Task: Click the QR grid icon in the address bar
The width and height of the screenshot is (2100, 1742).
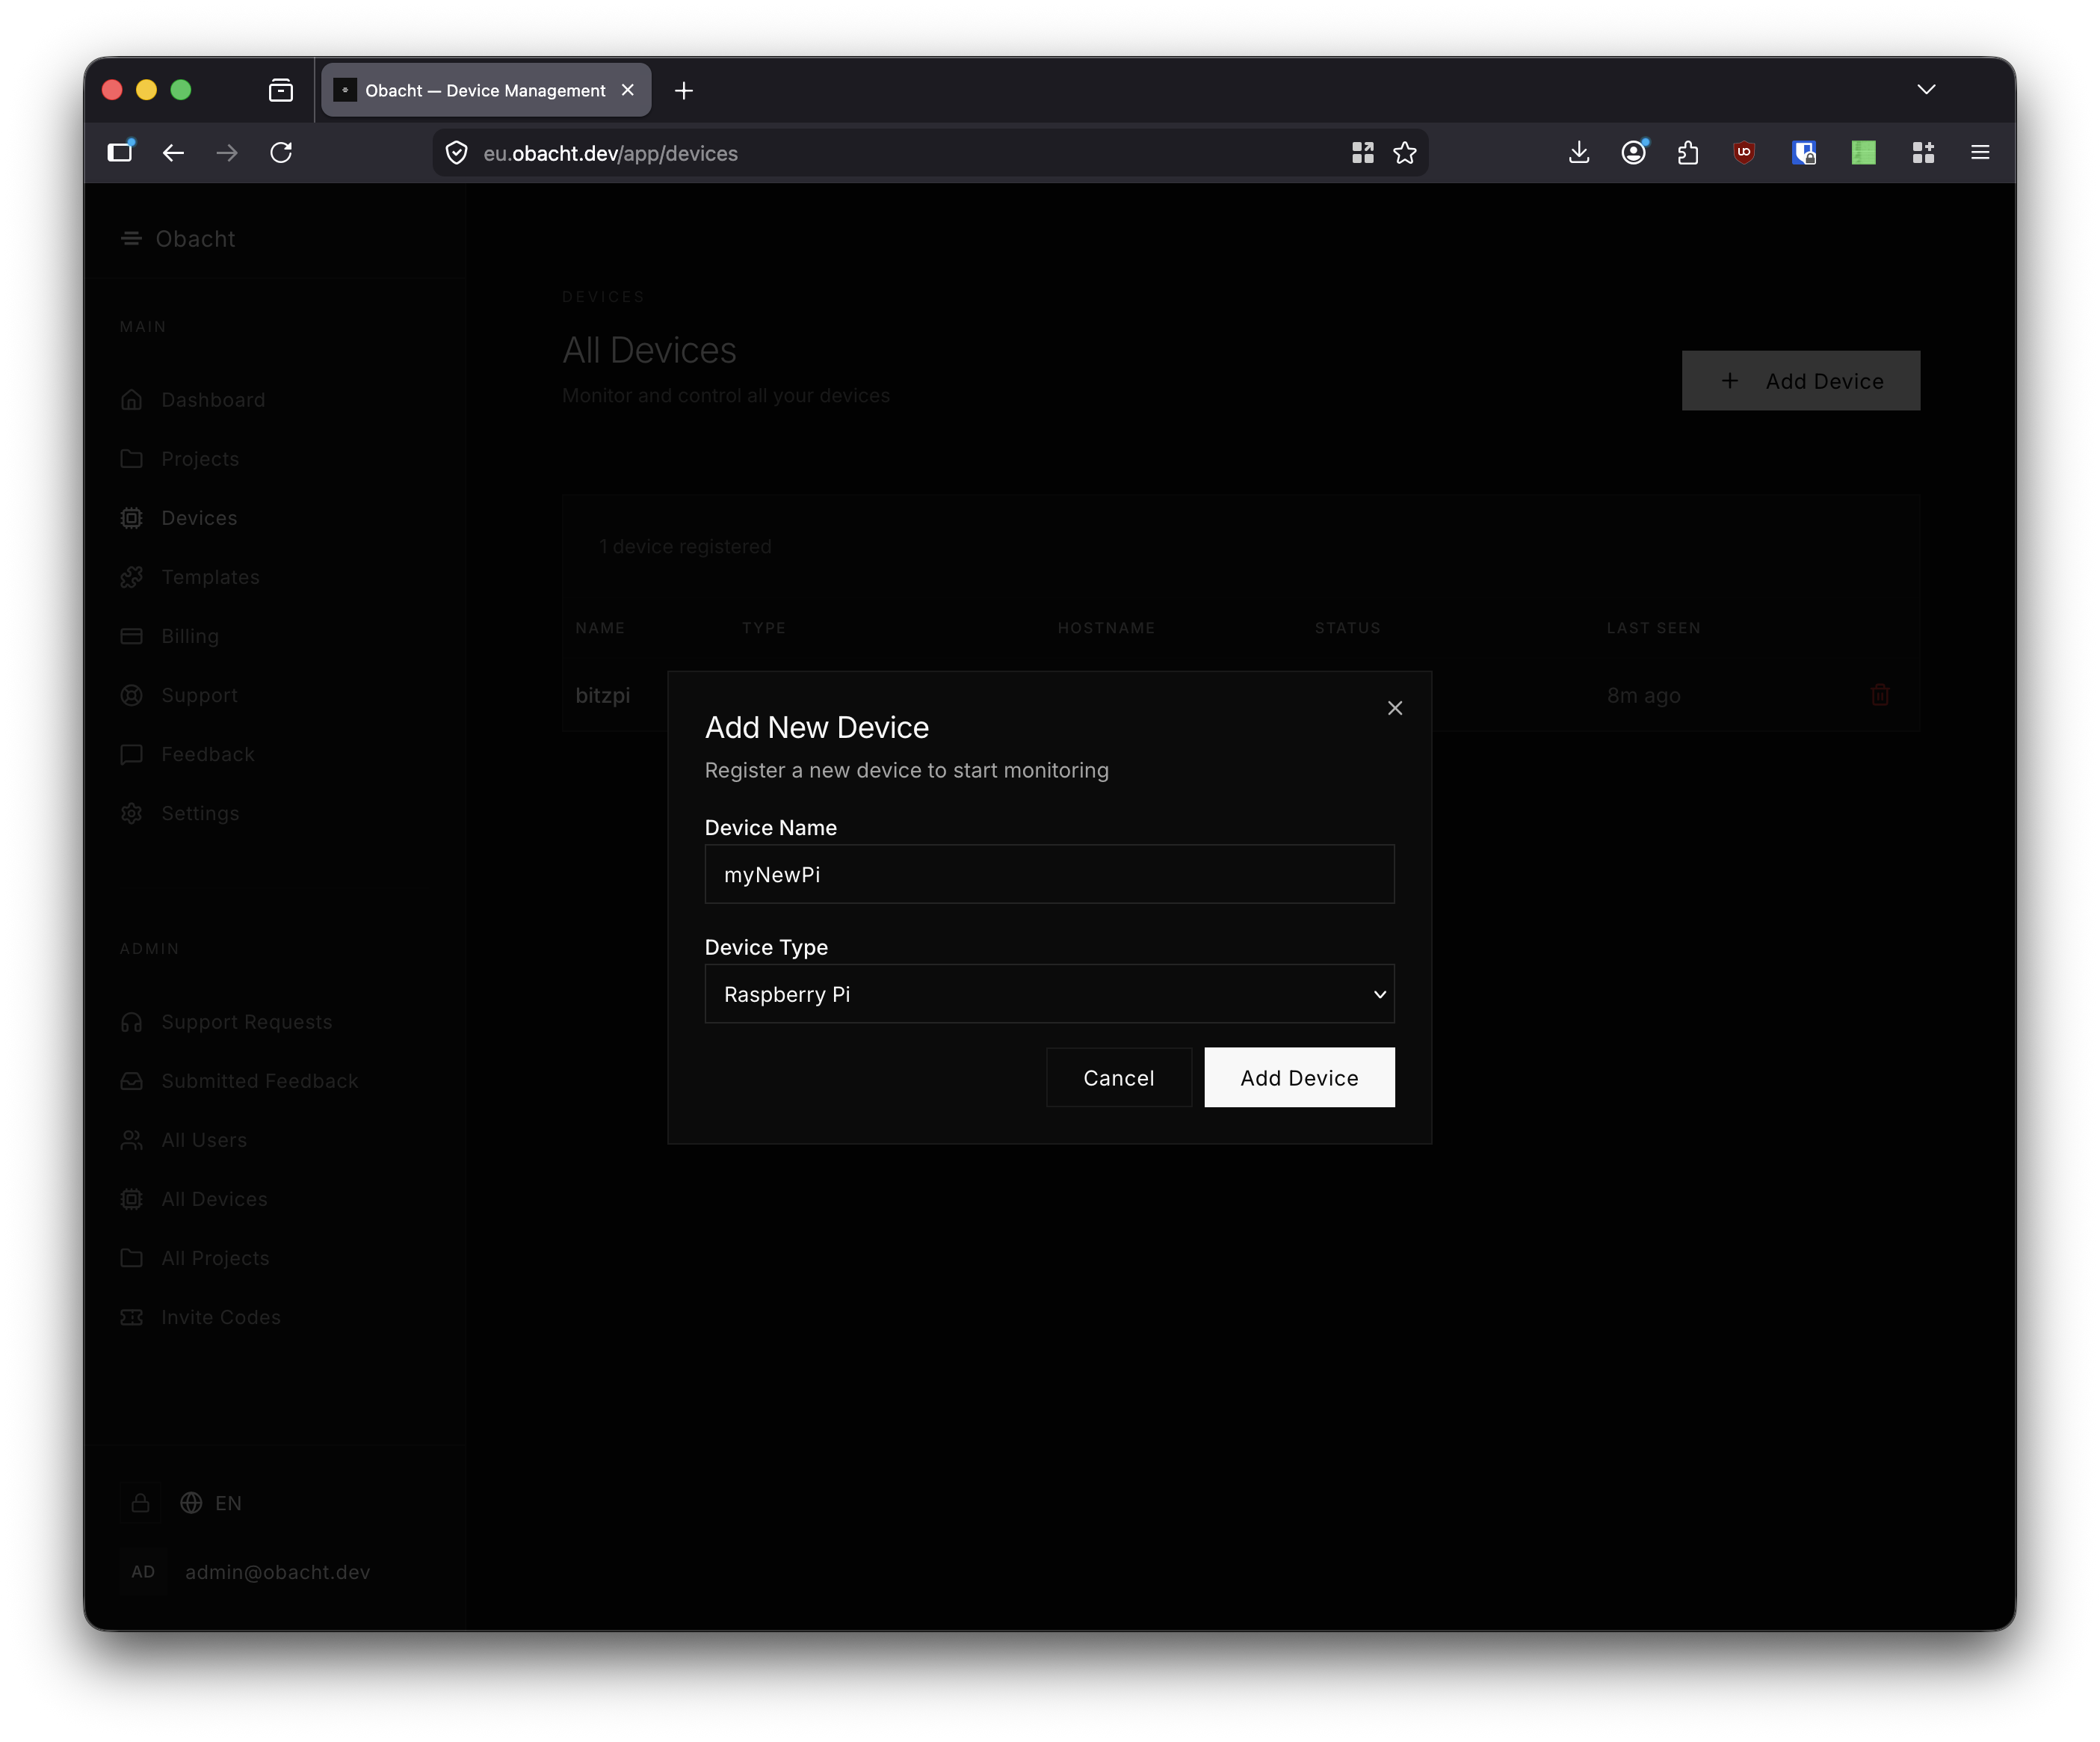Action: [1363, 152]
